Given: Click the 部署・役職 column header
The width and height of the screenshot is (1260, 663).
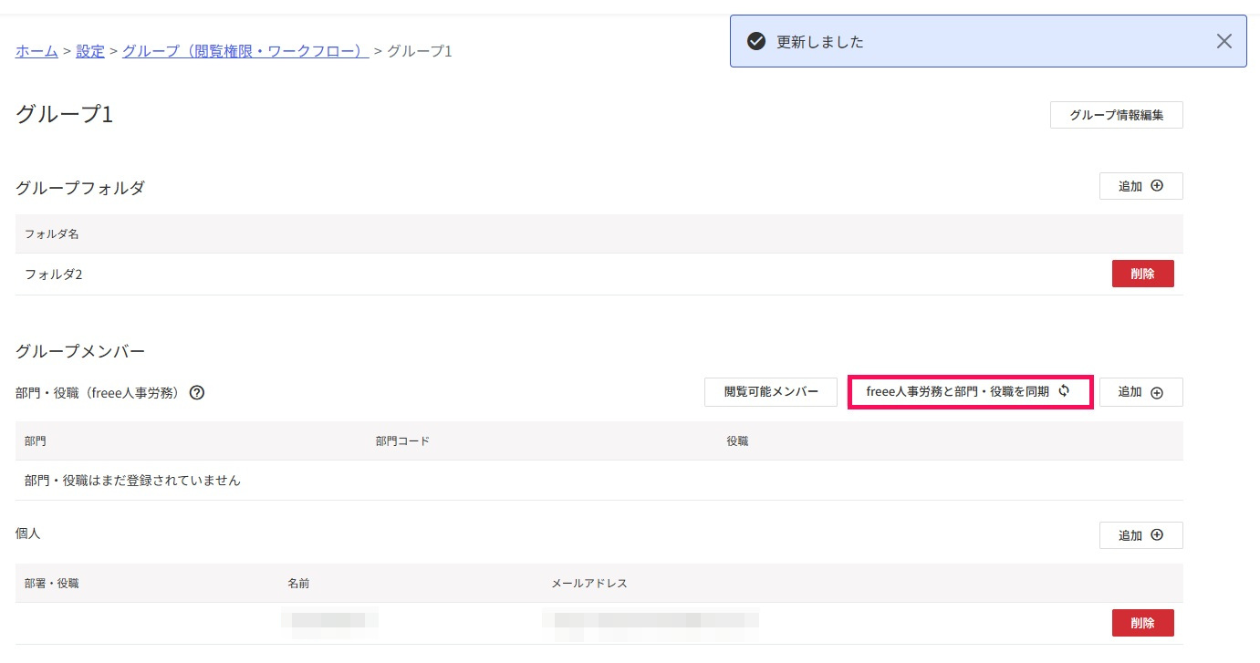Looking at the screenshot, I should [52, 583].
